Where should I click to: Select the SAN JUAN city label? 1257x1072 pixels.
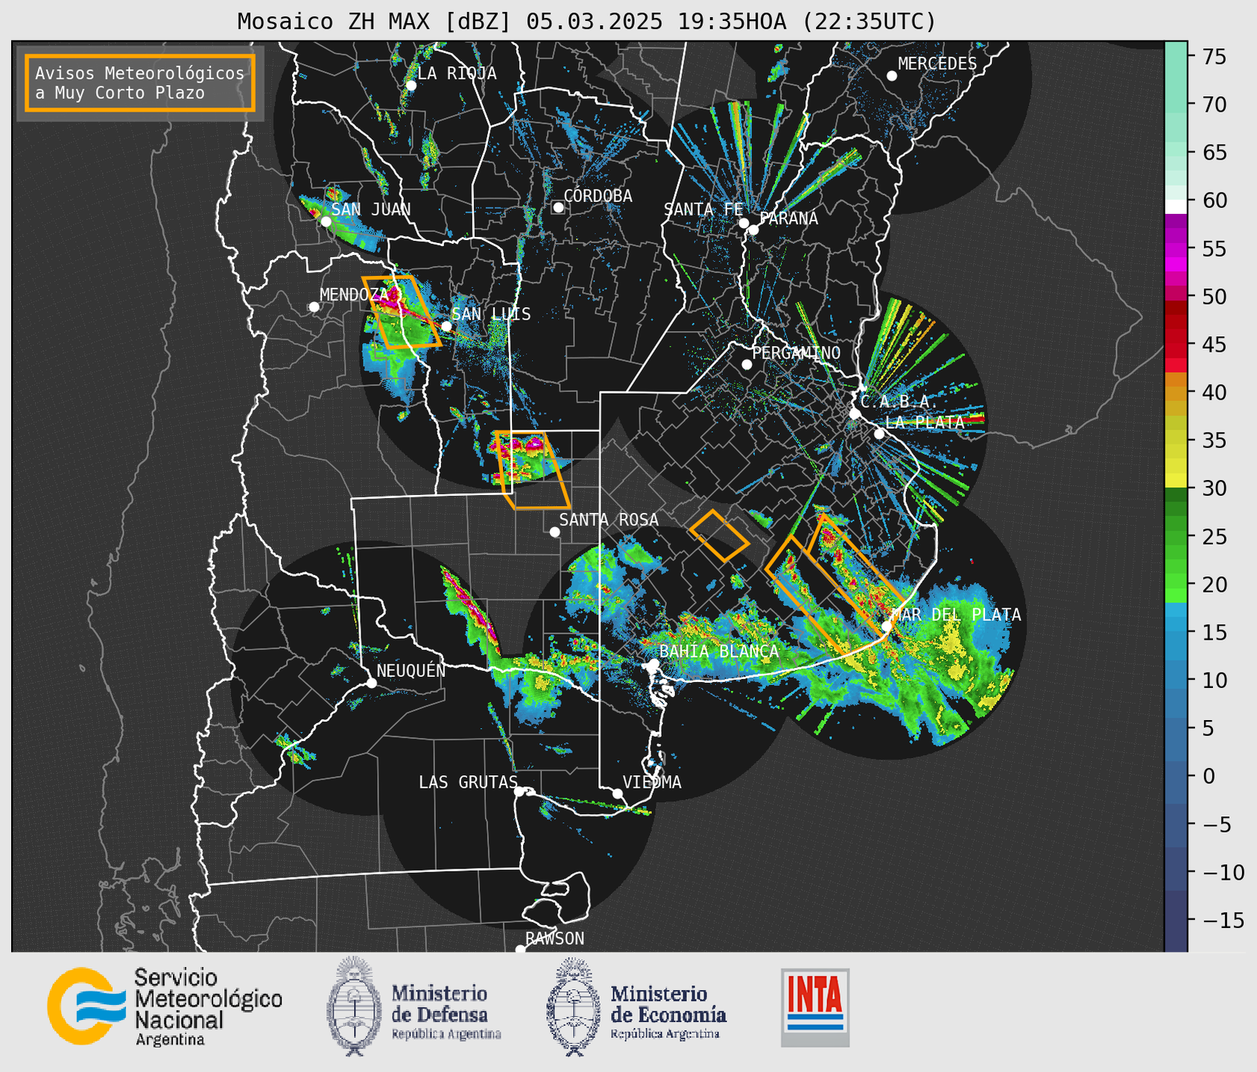(x=371, y=209)
